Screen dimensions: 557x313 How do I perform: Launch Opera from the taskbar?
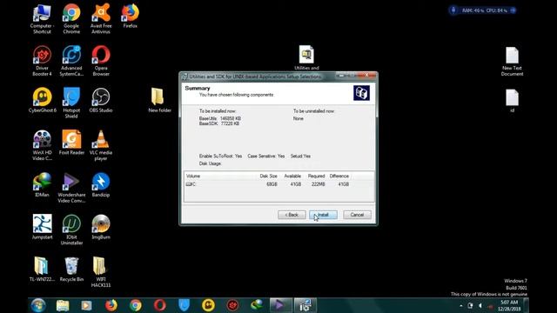[159, 305]
